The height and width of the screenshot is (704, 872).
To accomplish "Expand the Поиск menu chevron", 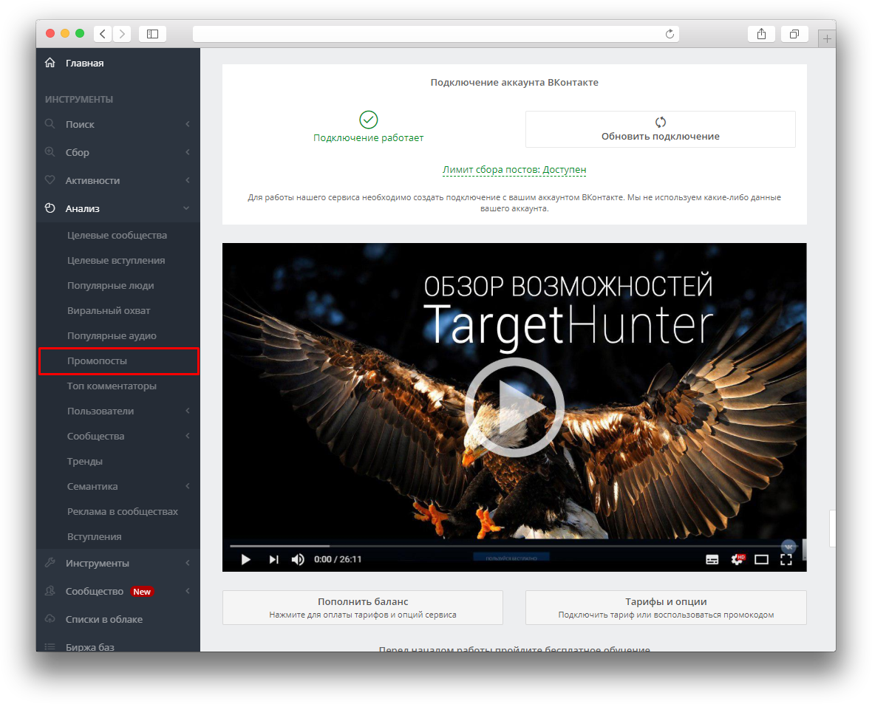I will click(188, 124).
